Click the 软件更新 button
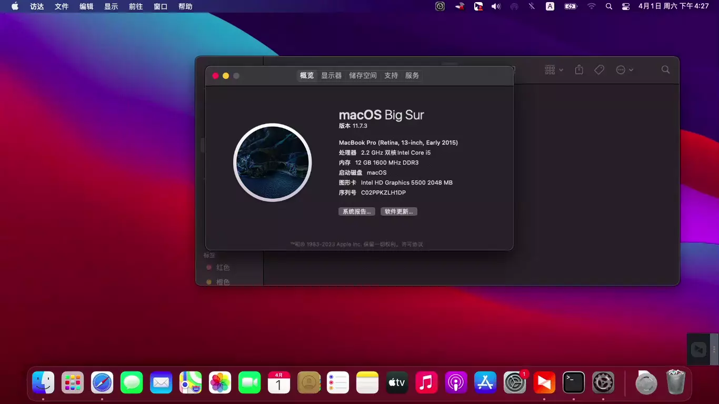Screen dimensions: 719x404 coord(398,211)
